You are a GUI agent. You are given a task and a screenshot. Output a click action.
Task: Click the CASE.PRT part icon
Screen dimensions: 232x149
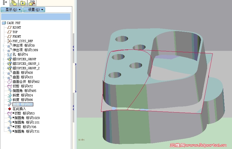[4, 23]
